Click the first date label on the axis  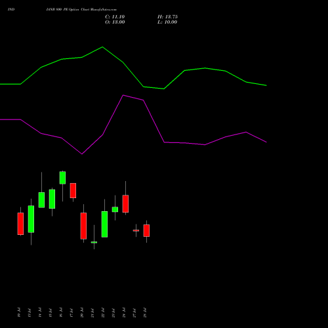coord(19,313)
